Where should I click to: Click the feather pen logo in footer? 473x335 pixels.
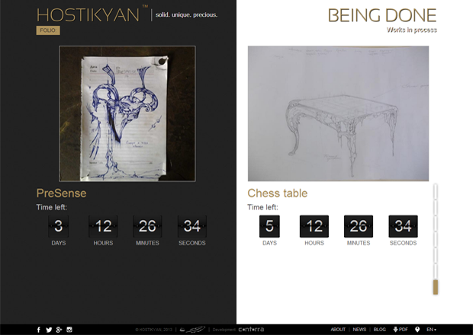[x=193, y=330]
